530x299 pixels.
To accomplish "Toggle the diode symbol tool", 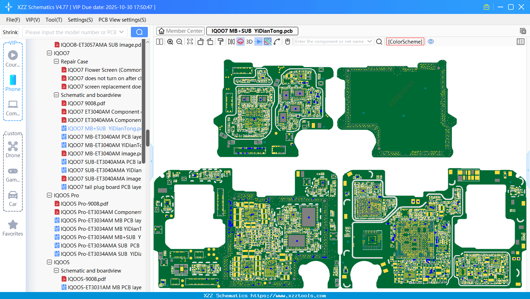I will point(259,41).
